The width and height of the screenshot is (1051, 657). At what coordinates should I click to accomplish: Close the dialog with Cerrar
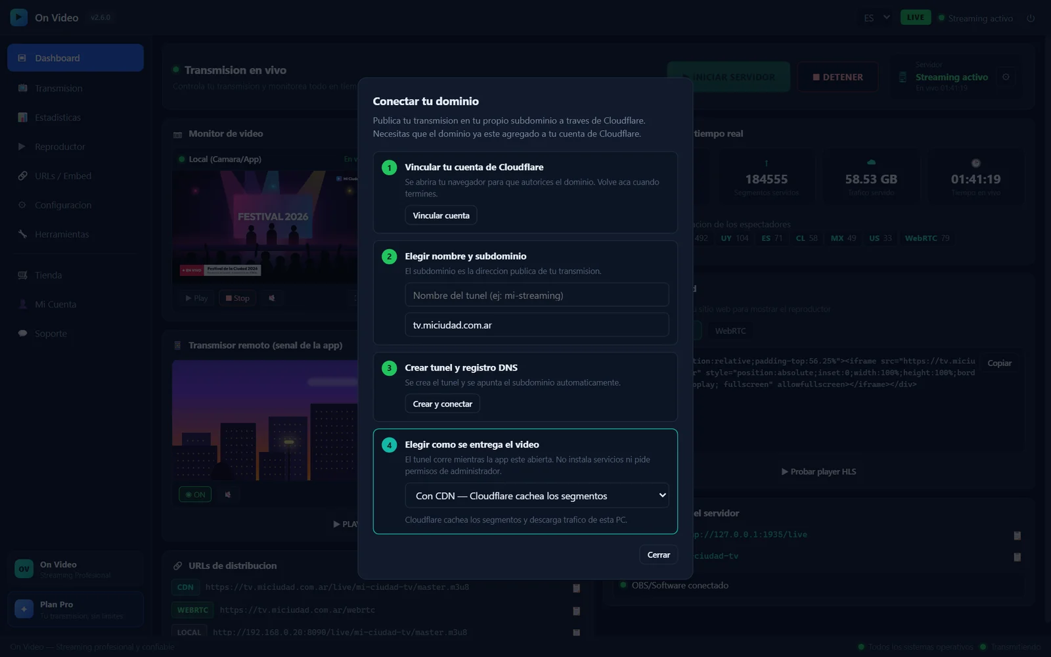(x=658, y=555)
